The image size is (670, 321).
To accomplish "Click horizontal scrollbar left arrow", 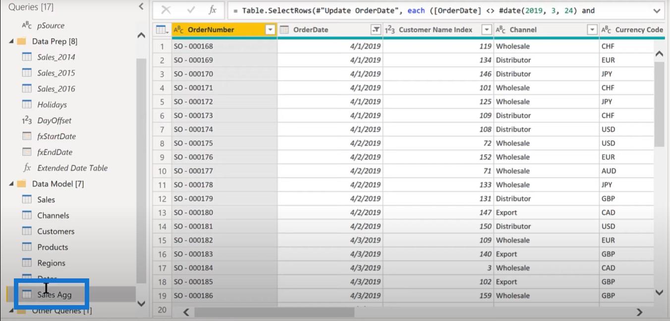I will click(x=186, y=312).
